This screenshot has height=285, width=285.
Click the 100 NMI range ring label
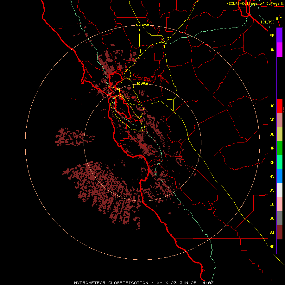[x=142, y=25]
